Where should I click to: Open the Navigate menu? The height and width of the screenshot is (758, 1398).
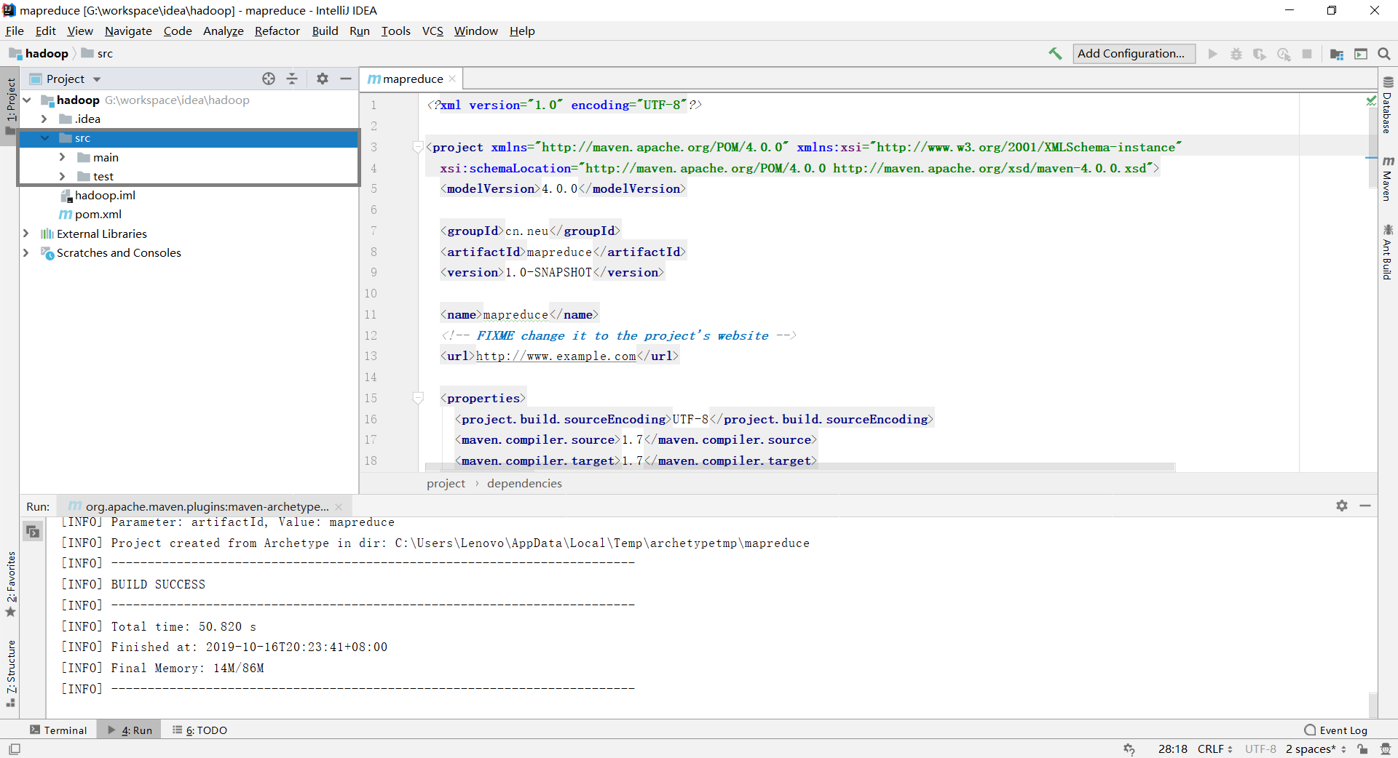128,31
